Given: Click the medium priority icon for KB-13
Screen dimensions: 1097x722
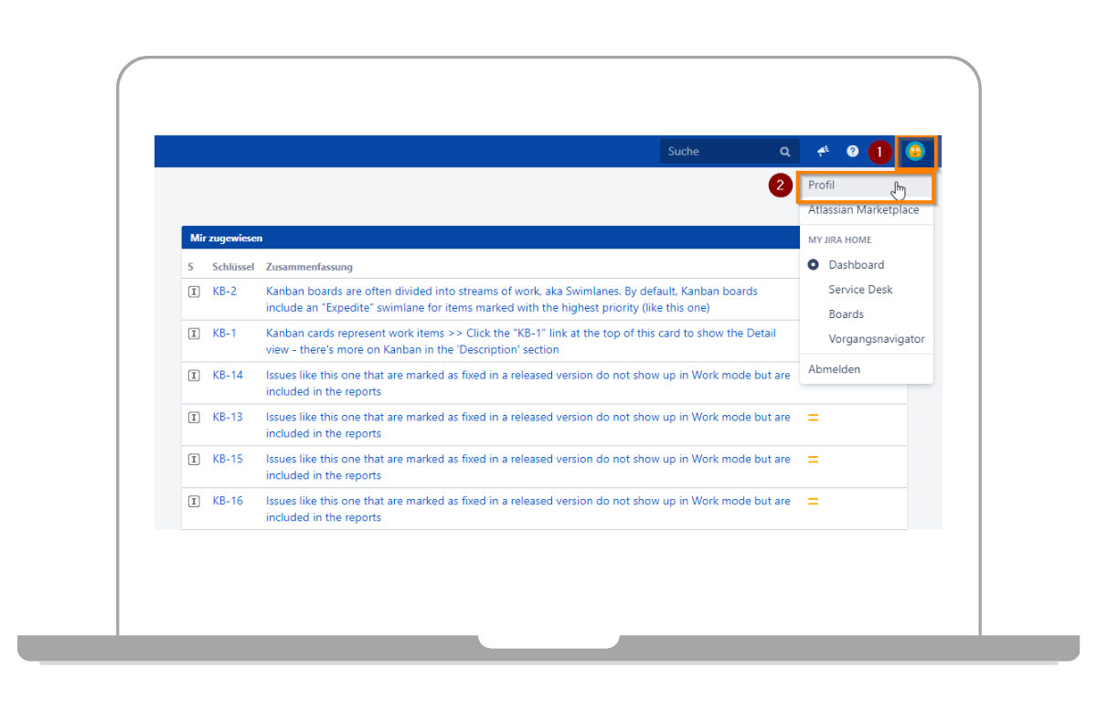Looking at the screenshot, I should [x=813, y=418].
